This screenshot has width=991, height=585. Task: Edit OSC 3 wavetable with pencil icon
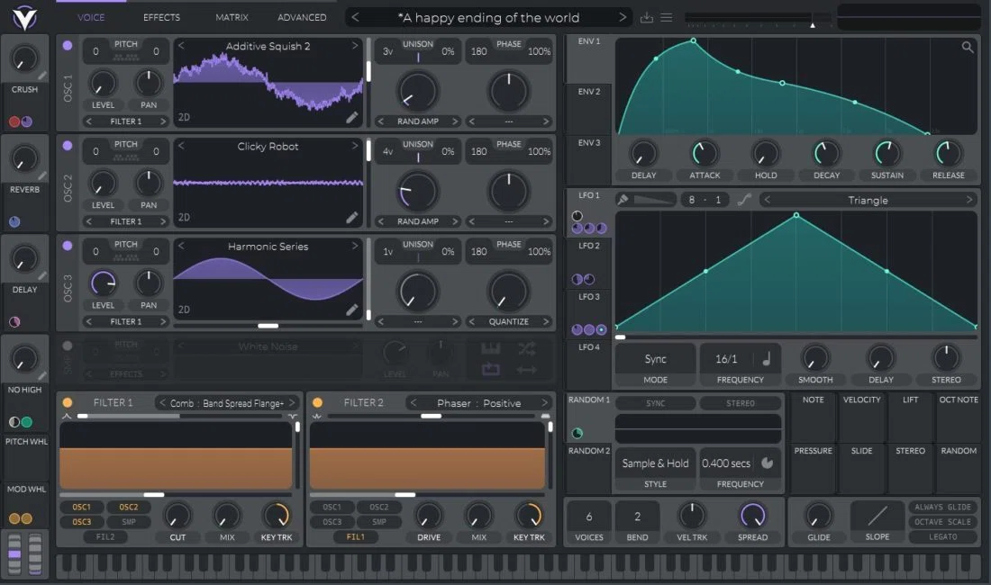click(352, 310)
